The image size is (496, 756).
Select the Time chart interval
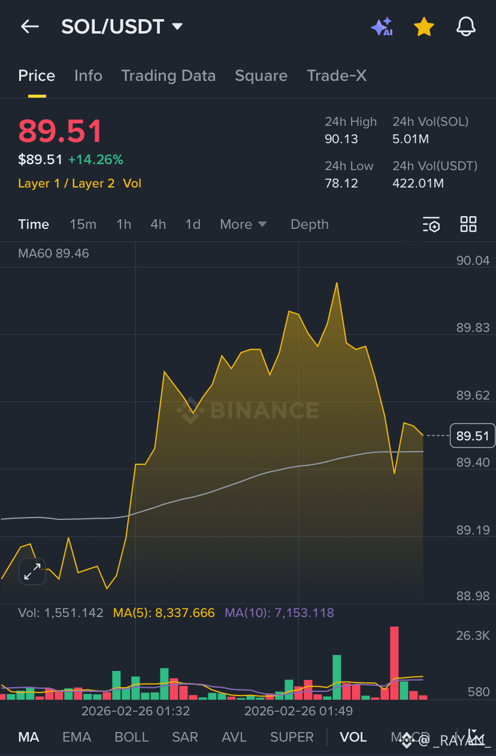pos(34,224)
